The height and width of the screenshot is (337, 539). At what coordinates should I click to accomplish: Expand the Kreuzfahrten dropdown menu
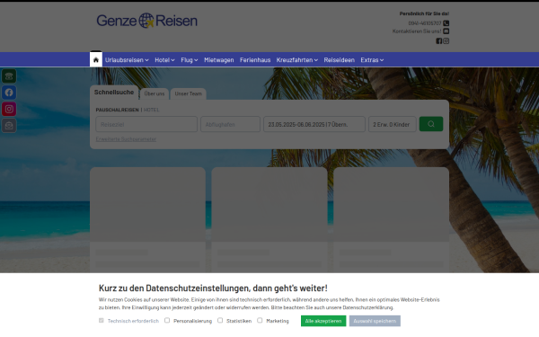[x=297, y=60]
